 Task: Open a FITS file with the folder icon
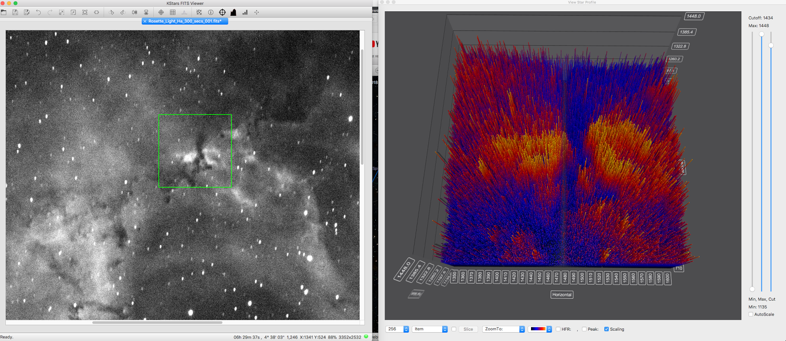(x=3, y=12)
